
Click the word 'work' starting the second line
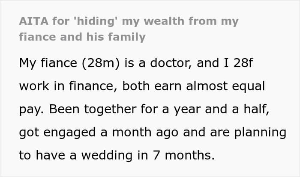[x=33, y=86]
